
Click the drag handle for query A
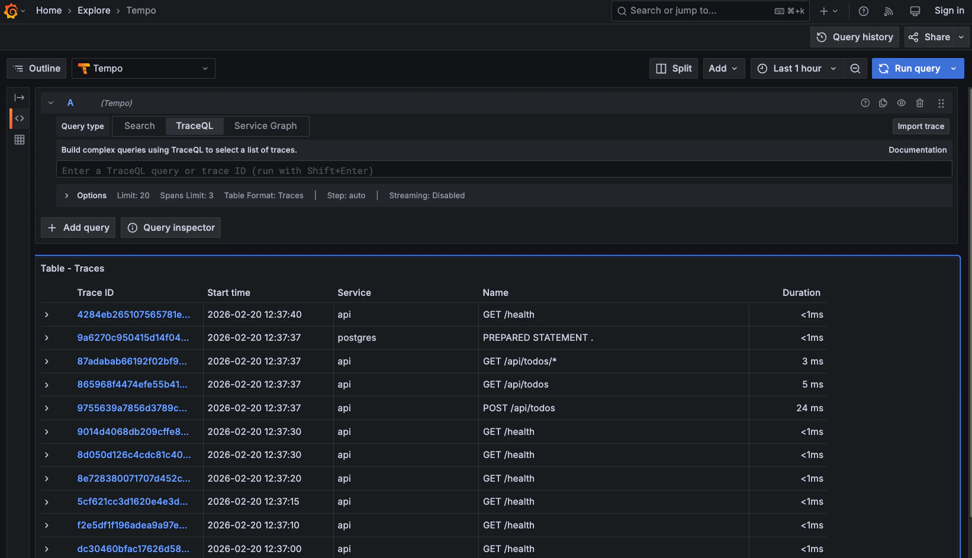[x=941, y=103]
